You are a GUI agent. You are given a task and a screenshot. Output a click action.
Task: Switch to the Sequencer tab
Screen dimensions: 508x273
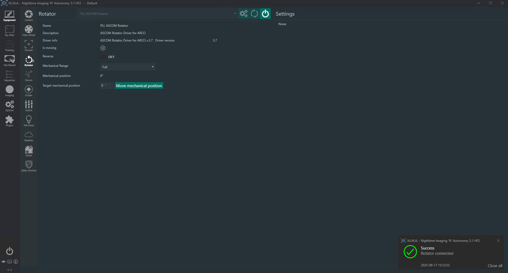(x=10, y=76)
